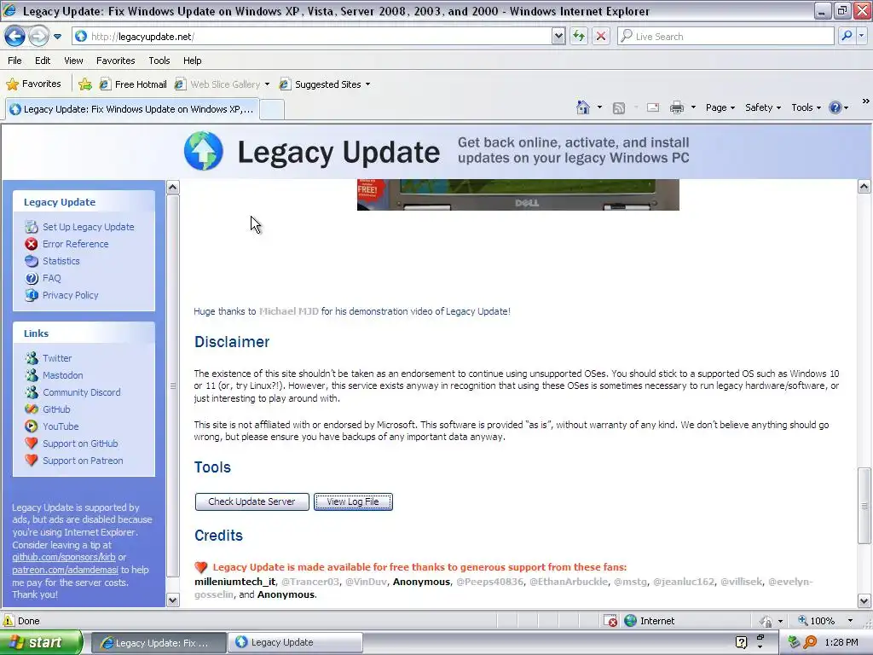Click the red Error Reference icon

[x=32, y=244]
